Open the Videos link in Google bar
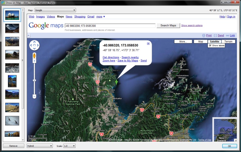This screenshot has height=152, width=241. (x=51, y=17)
